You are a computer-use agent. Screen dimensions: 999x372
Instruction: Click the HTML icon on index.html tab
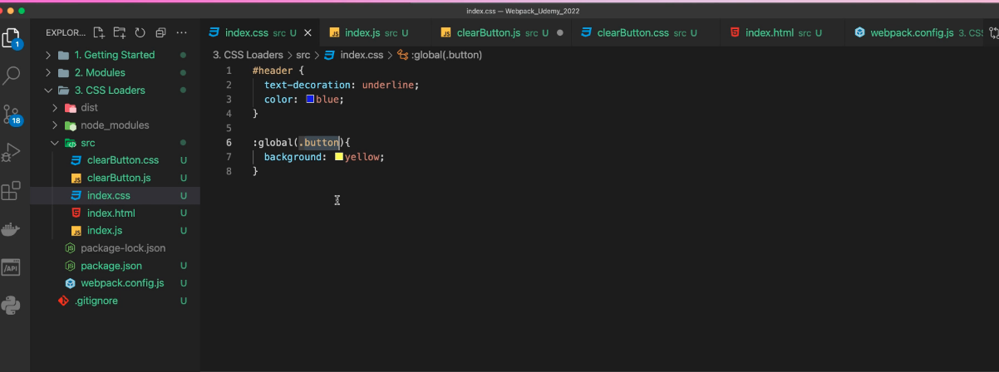(x=735, y=33)
